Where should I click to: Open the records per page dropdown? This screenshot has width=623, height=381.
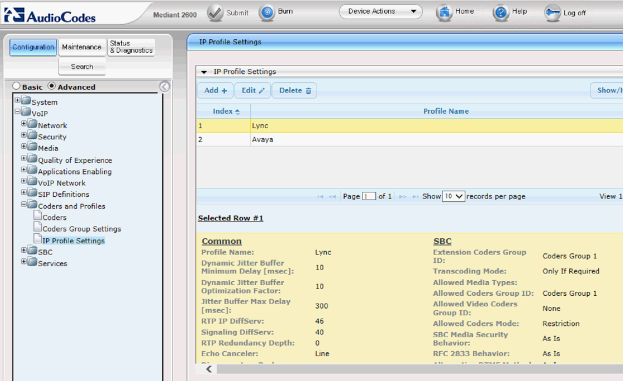(x=453, y=196)
